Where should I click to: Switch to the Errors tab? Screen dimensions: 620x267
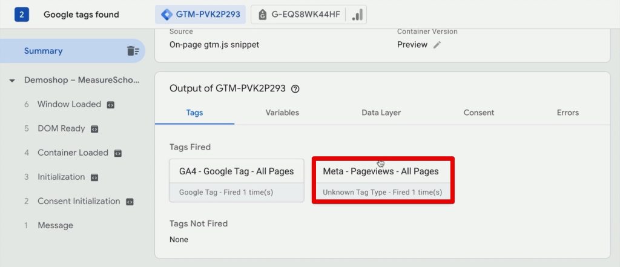coord(568,113)
